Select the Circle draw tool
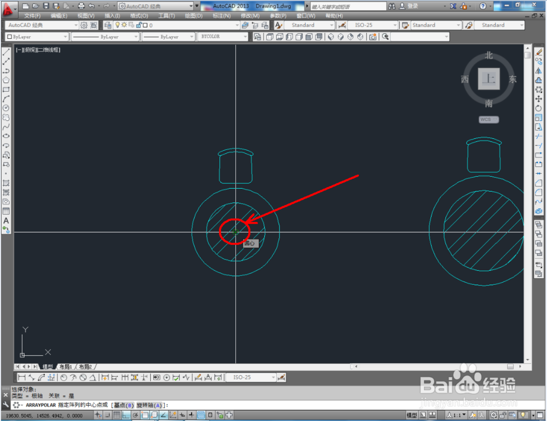547x421 pixels. [6, 108]
